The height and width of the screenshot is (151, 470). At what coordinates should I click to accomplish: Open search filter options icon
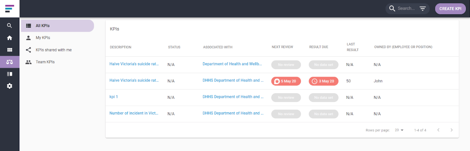pyautogui.click(x=422, y=8)
